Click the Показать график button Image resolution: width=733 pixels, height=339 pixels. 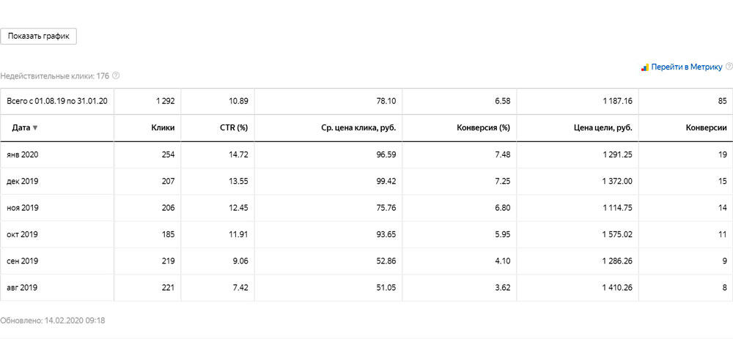[38, 37]
